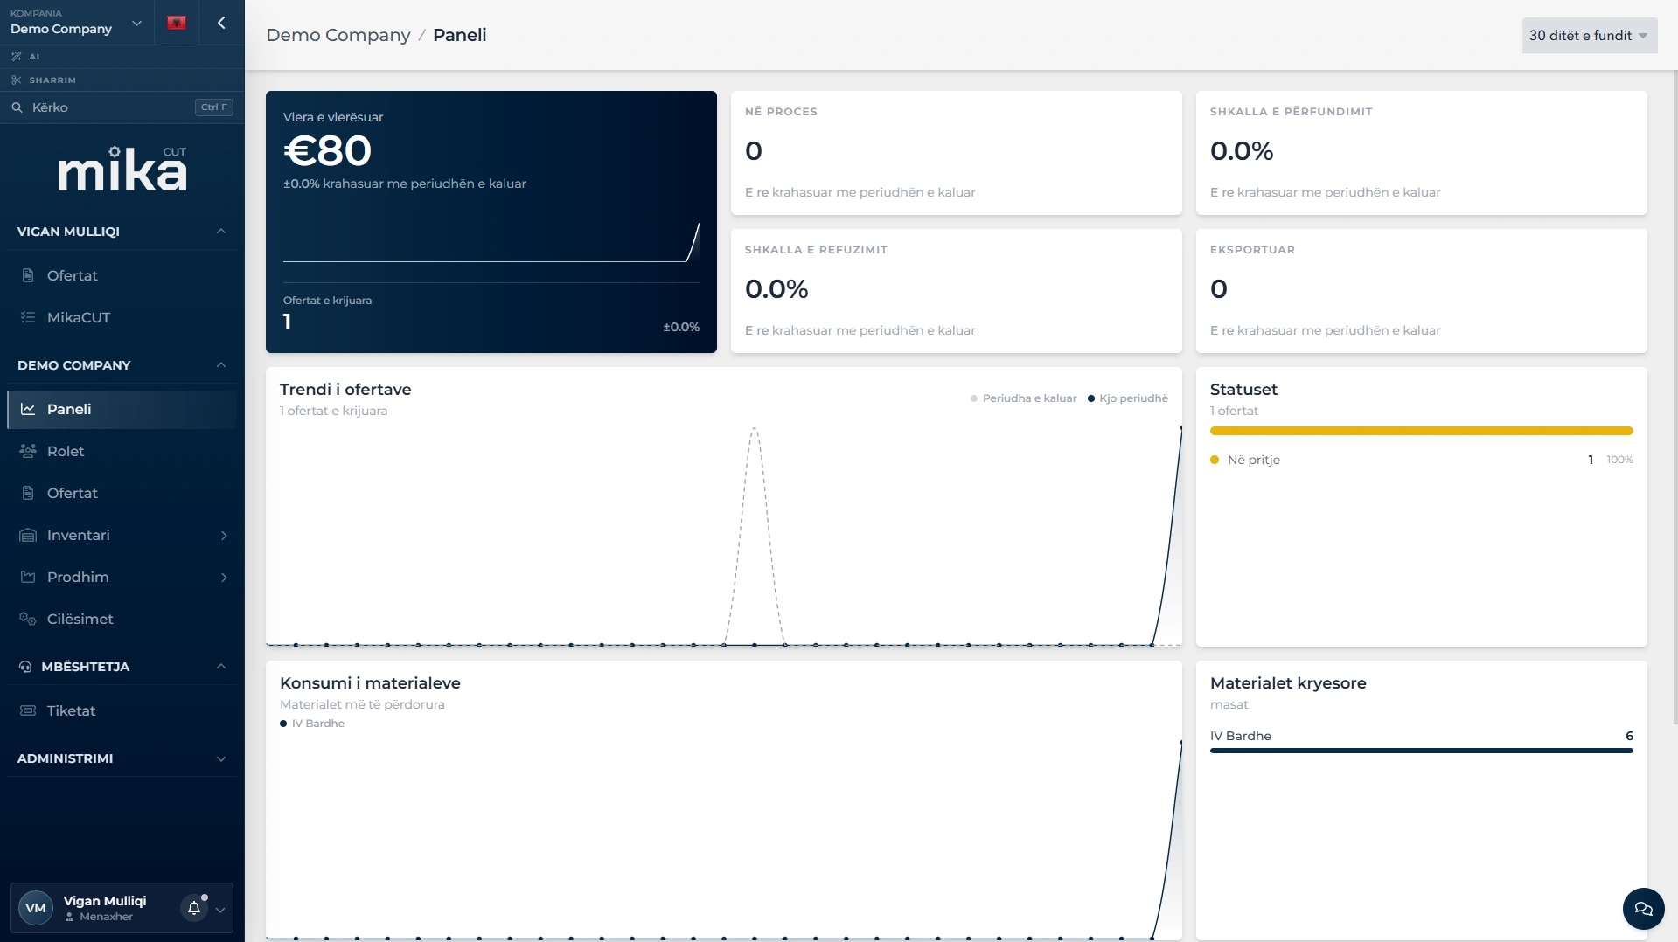Toggle Periudha e kaluar legend series

[1024, 398]
